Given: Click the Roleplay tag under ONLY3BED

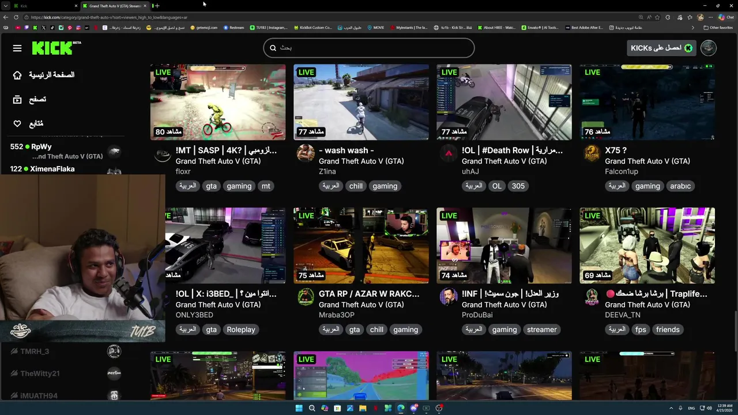Looking at the screenshot, I should (x=241, y=330).
